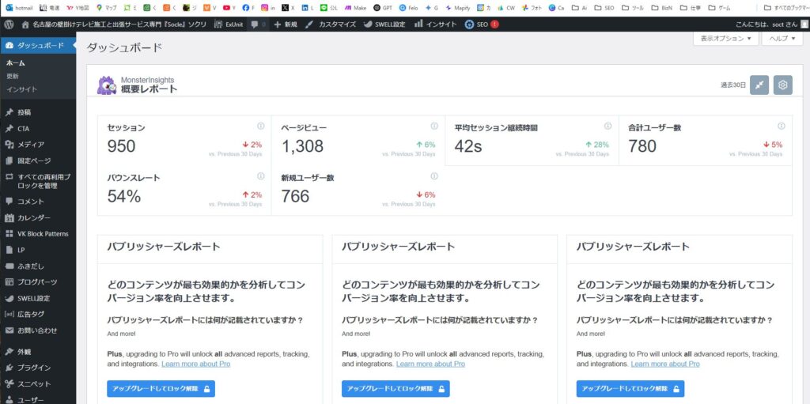Open SWELL設定 in the admin bar

coord(384,25)
